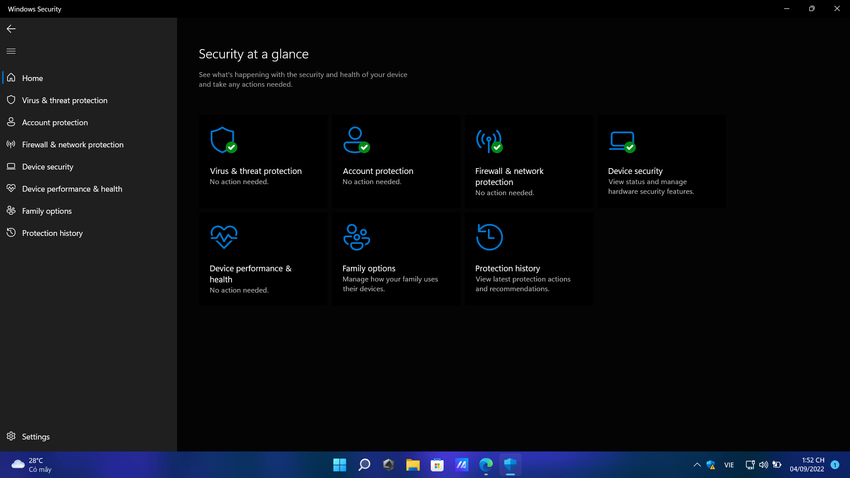Click Windows Security tray warning icon
850x478 pixels.
(x=711, y=465)
